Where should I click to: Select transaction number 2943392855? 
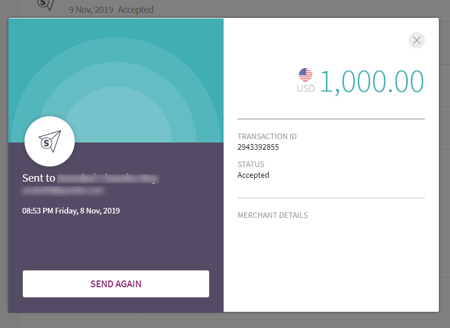[258, 148]
